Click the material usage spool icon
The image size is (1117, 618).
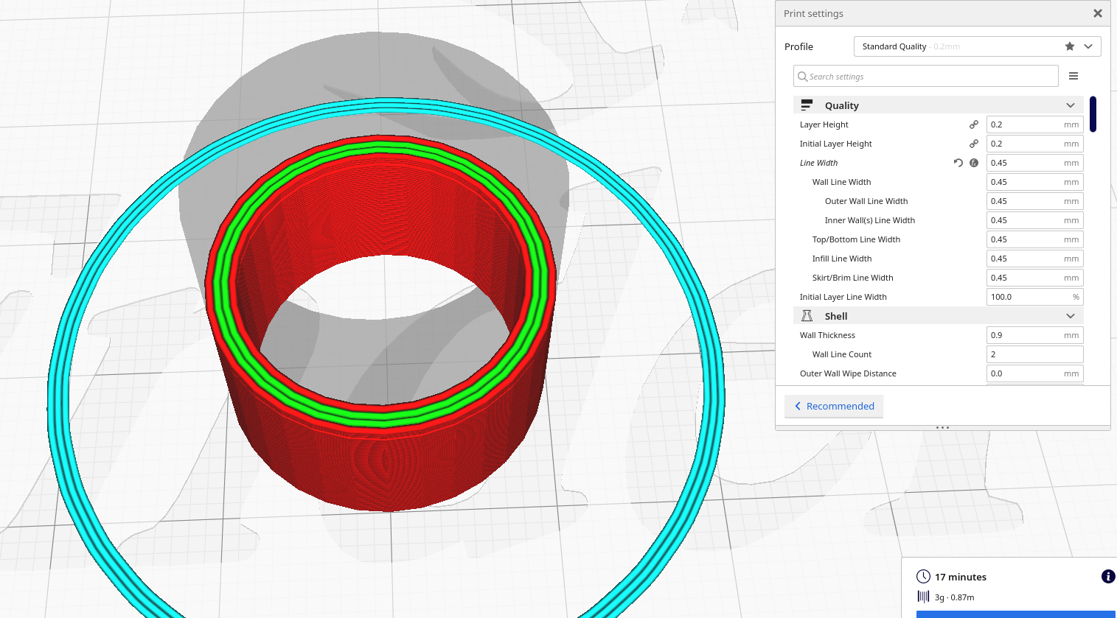coord(923,597)
